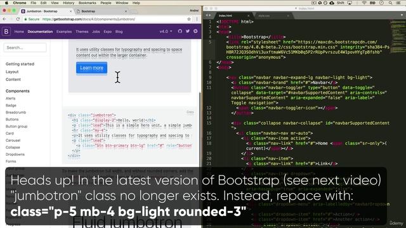The image size is (406, 228).
Task: Open Content in the docs sidebar
Action: point(13,79)
